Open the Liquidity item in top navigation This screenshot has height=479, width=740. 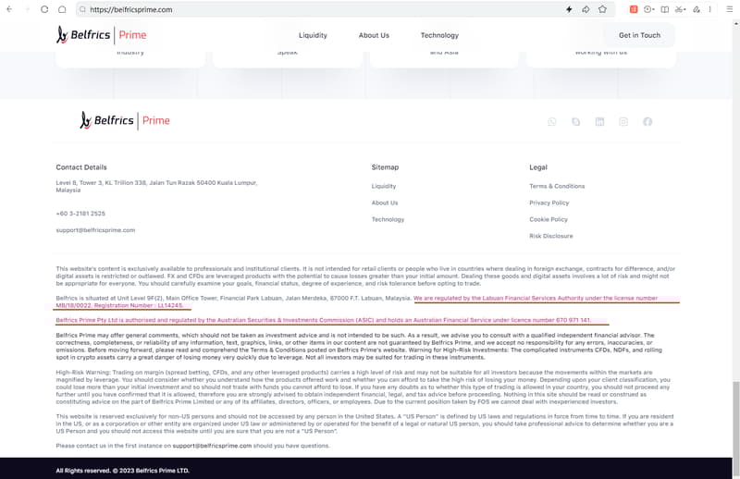[313, 35]
